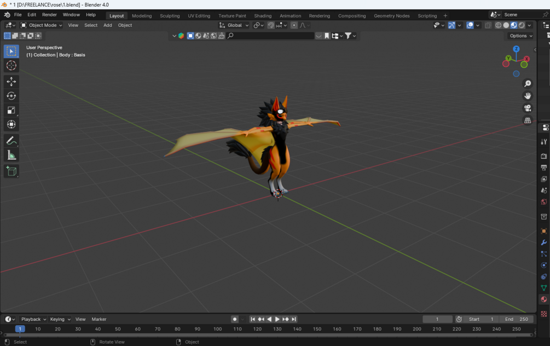Choose the Rotate tool
Image resolution: width=550 pixels, height=346 pixels.
11,96
